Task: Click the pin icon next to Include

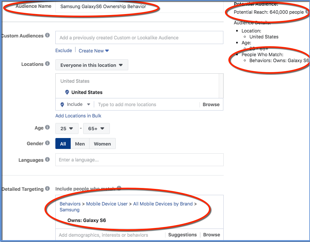Action: pos(62,104)
